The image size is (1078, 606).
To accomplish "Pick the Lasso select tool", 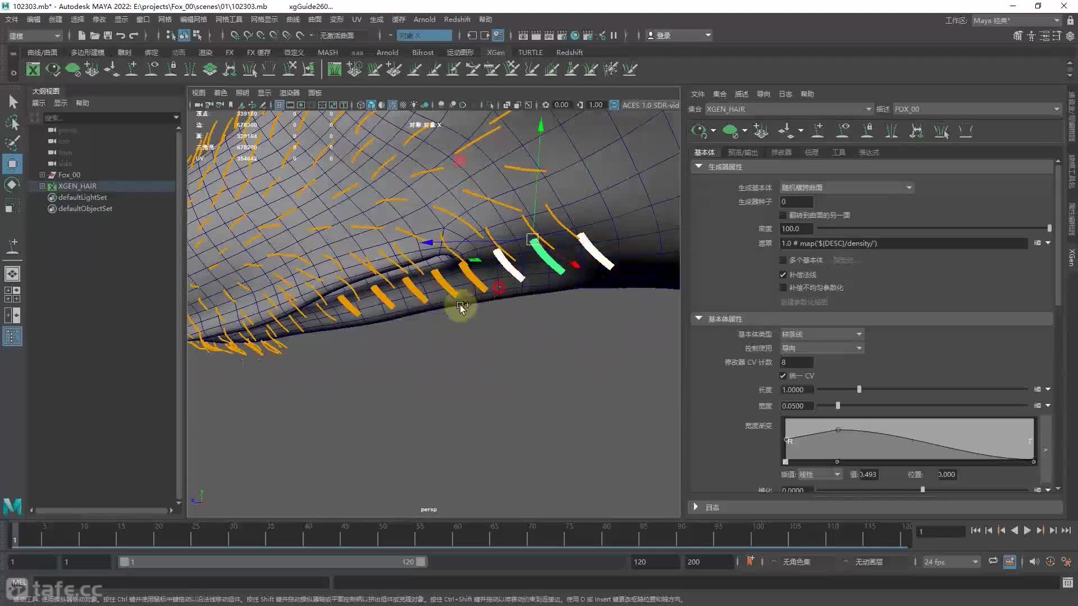I will click(x=12, y=122).
